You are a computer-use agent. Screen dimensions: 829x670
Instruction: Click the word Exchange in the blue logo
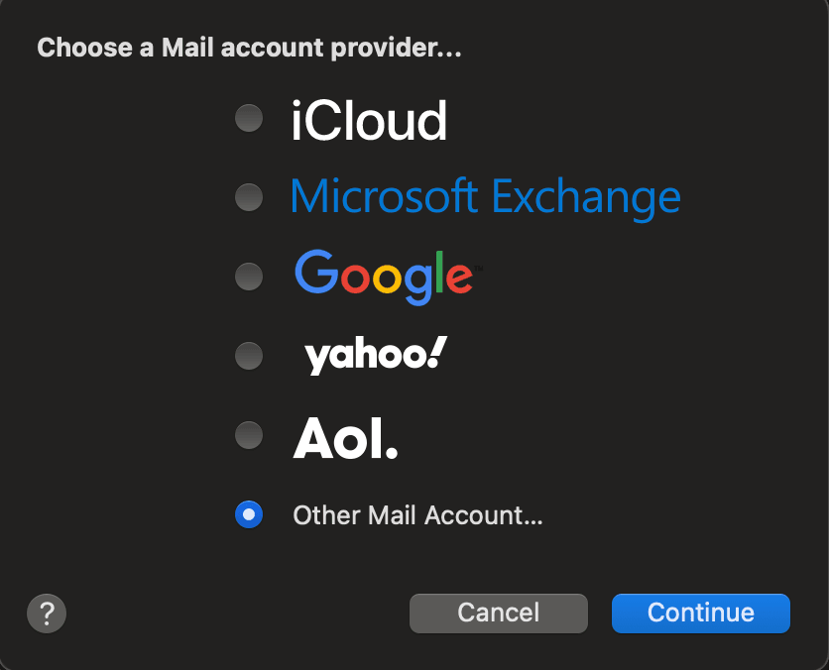[586, 198]
